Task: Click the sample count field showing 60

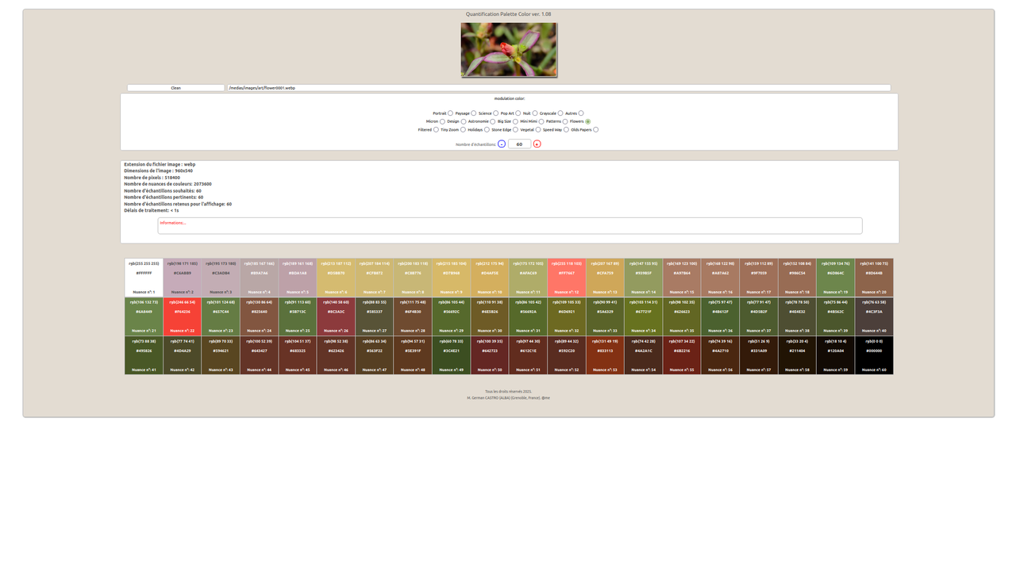Action: point(520,144)
